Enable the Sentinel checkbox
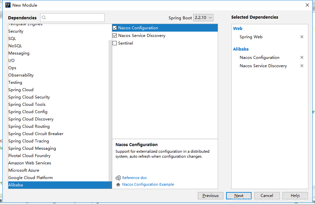315x205 pixels. [x=115, y=43]
